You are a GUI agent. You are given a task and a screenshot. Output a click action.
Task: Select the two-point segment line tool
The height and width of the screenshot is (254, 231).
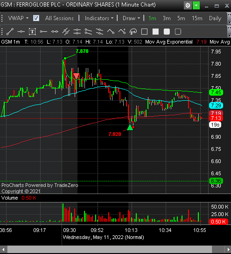point(55,31)
